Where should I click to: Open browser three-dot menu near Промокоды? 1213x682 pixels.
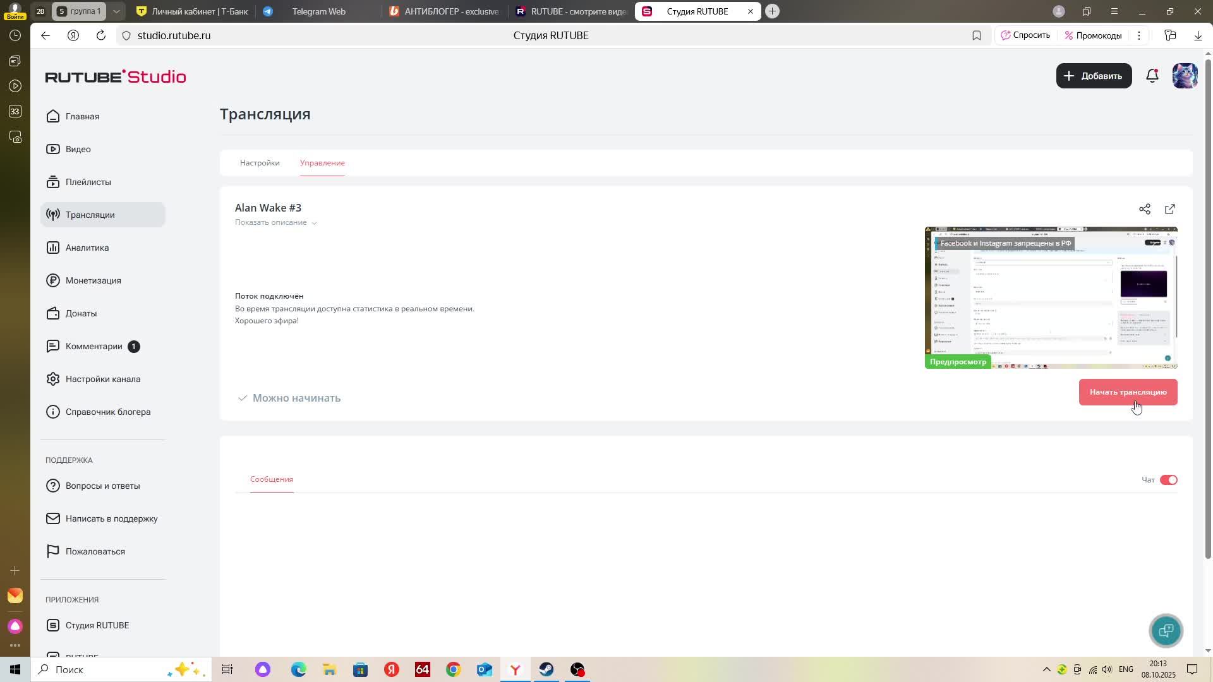pyautogui.click(x=1138, y=35)
